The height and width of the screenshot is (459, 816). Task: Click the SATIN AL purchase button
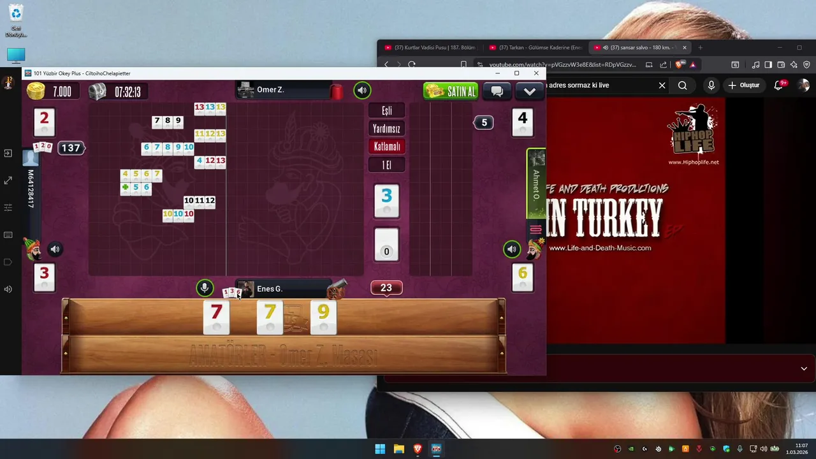[450, 91]
